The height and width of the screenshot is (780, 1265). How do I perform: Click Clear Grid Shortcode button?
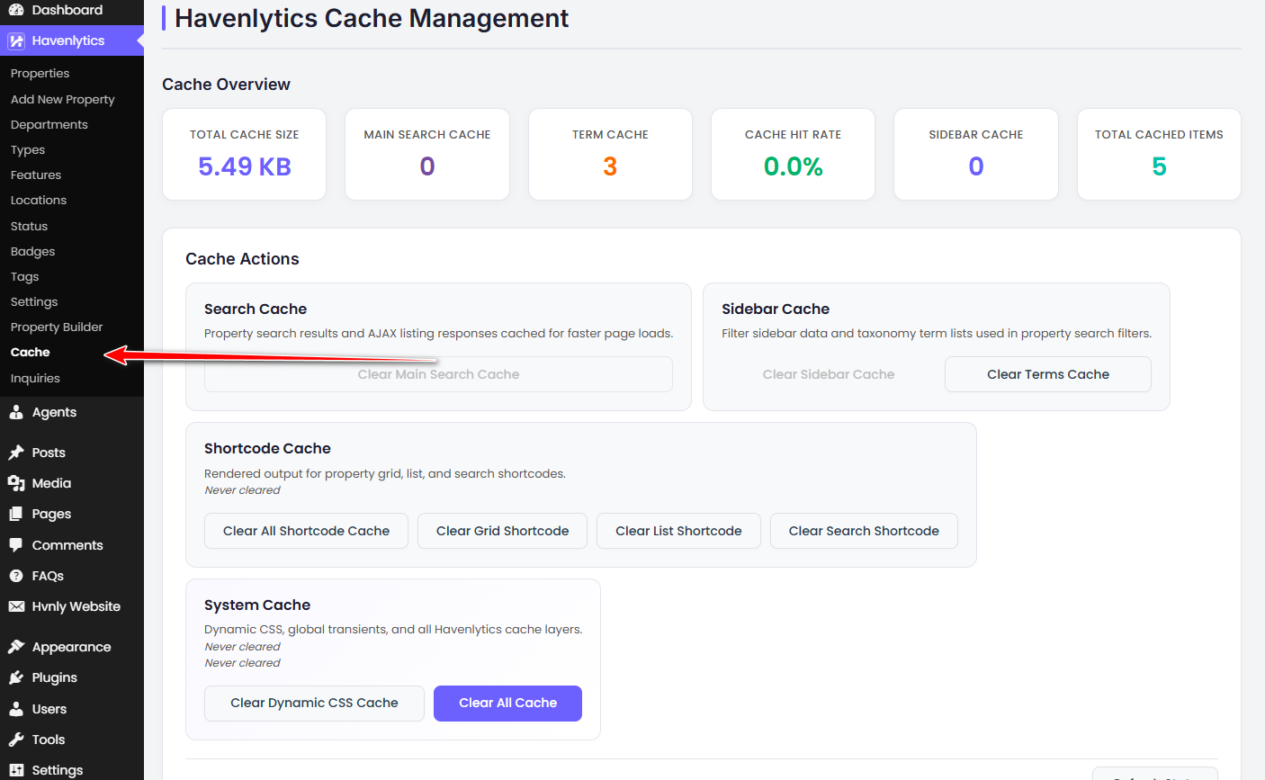tap(502, 531)
